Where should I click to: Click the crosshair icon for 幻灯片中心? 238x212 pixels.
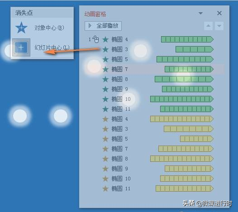21,47
